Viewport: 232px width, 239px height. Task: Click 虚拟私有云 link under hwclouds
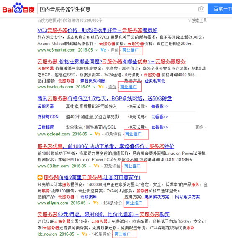[x=155, y=81]
